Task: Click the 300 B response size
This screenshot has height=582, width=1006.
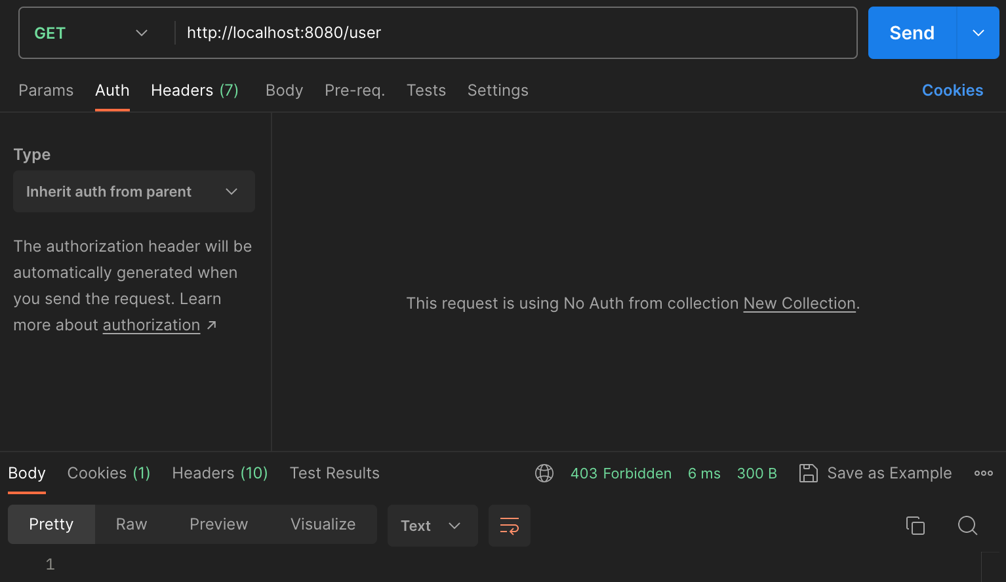Action: (757, 473)
